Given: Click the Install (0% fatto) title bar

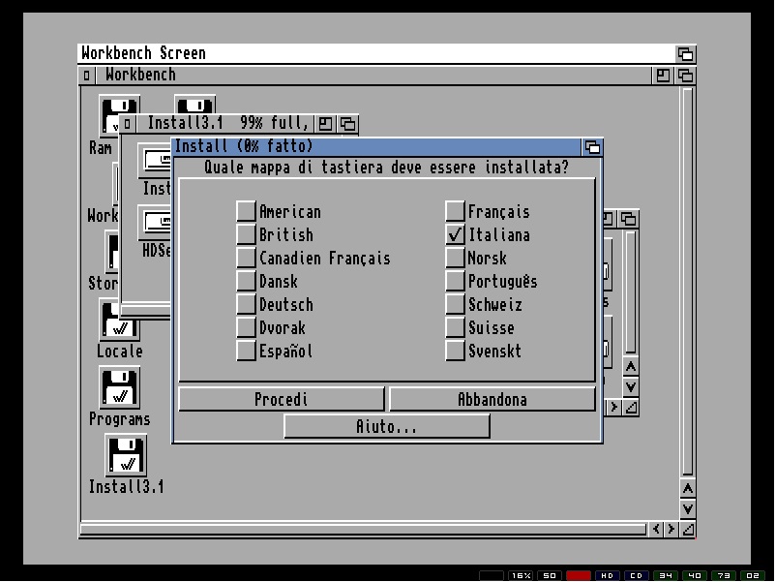Looking at the screenshot, I should (x=377, y=147).
